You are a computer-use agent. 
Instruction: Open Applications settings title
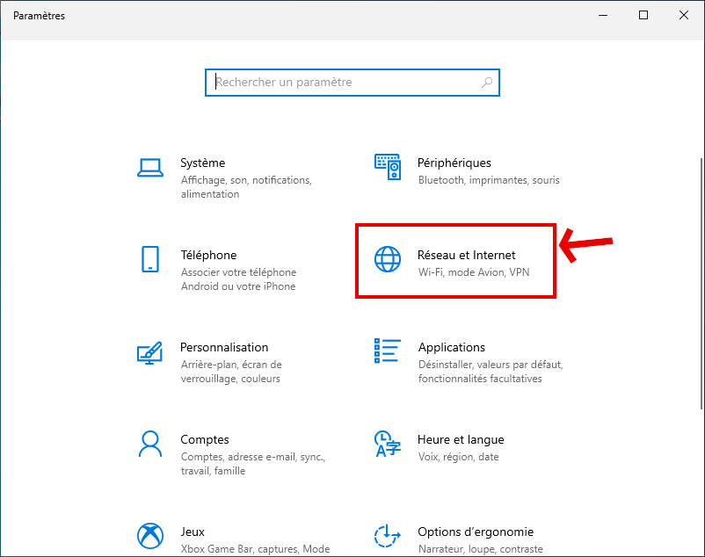451,347
